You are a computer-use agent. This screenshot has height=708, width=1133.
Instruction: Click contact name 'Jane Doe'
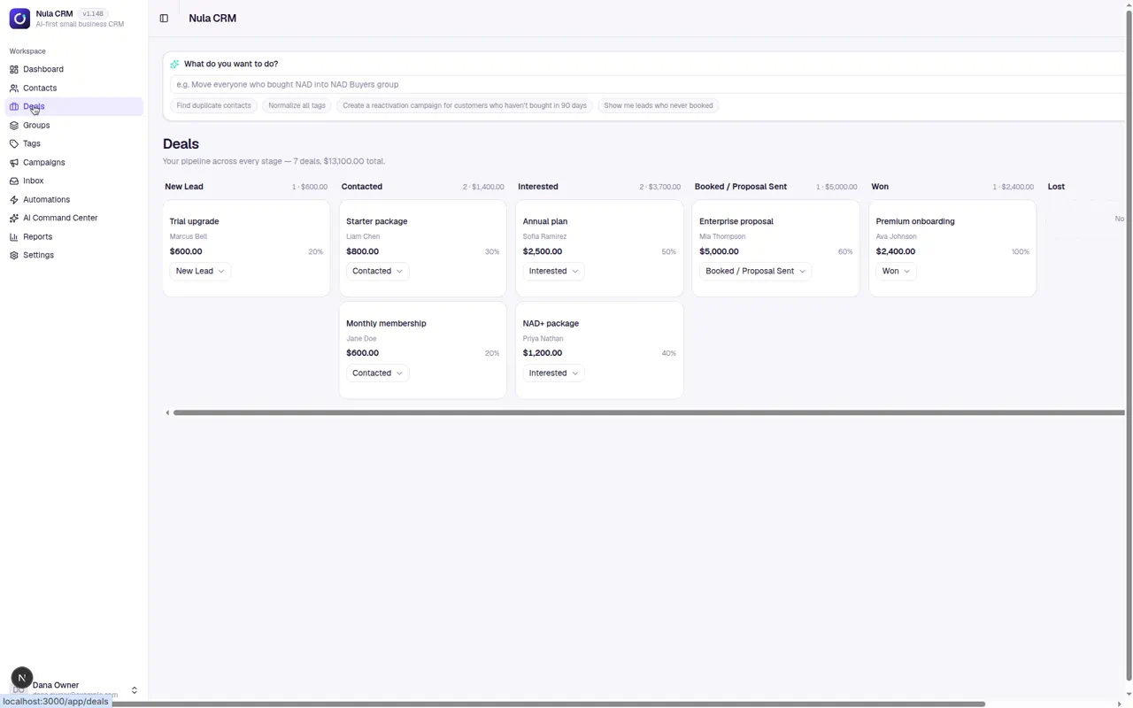361,338
